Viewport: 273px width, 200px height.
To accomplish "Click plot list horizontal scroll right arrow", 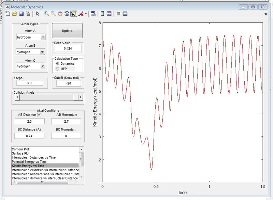I will click(76, 182).
